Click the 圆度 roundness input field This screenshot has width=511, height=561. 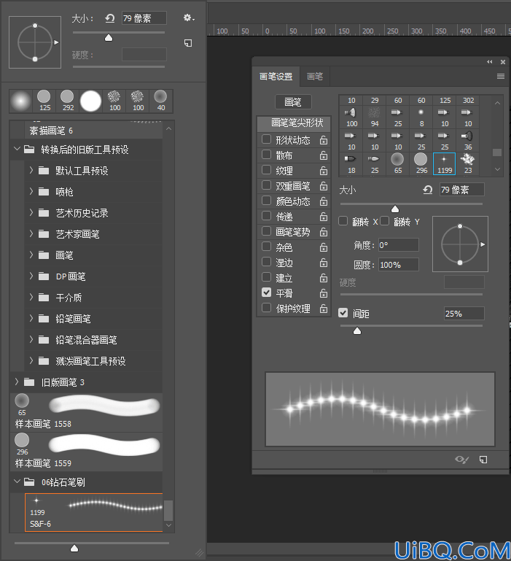[398, 265]
